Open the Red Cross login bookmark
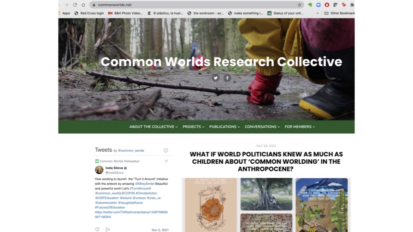 pyautogui.click(x=89, y=13)
